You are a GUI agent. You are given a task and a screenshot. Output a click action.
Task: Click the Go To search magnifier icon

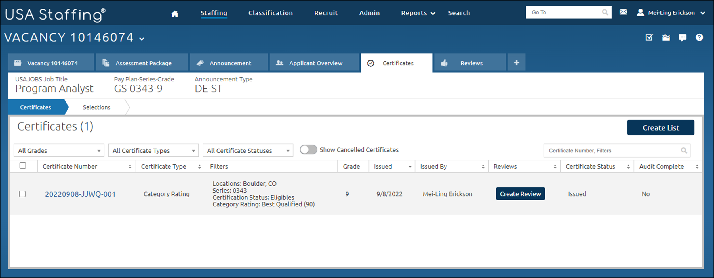(x=605, y=12)
